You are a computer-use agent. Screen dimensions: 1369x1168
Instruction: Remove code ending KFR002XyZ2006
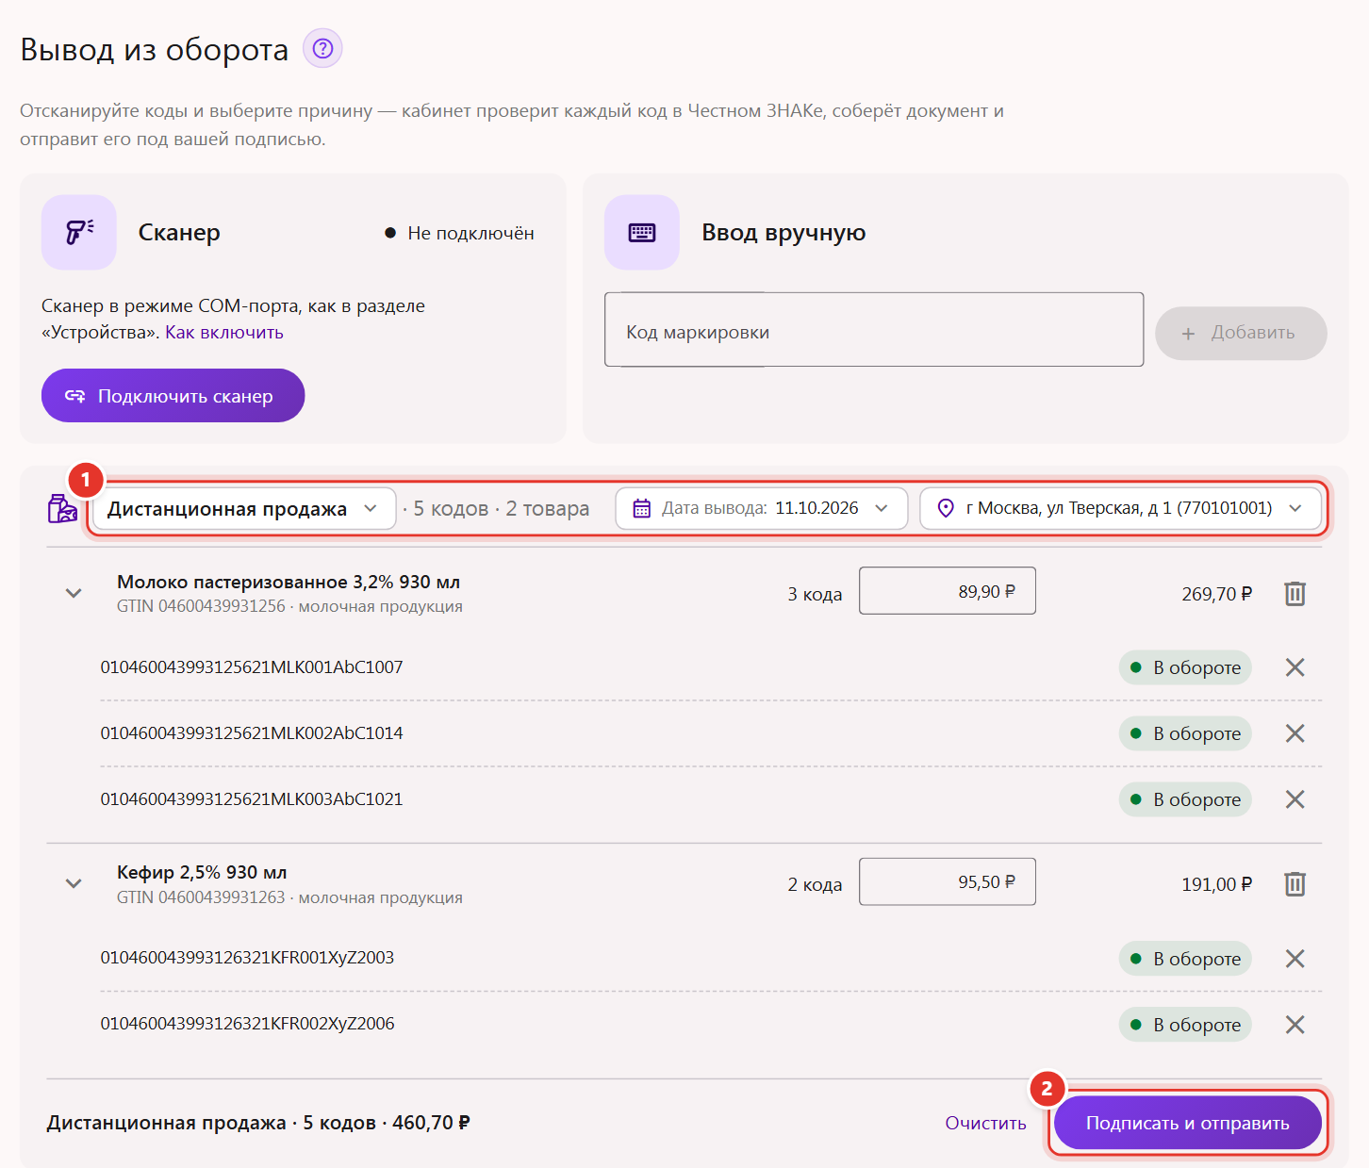[1295, 1025]
